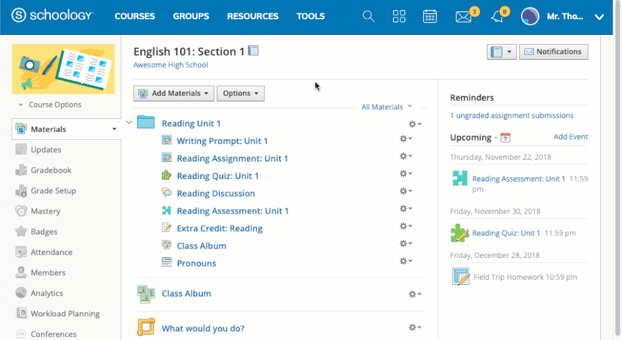Collapse the Reading Unit 1 folder arrow
Screen dimensions: 622x340
pyautogui.click(x=129, y=122)
